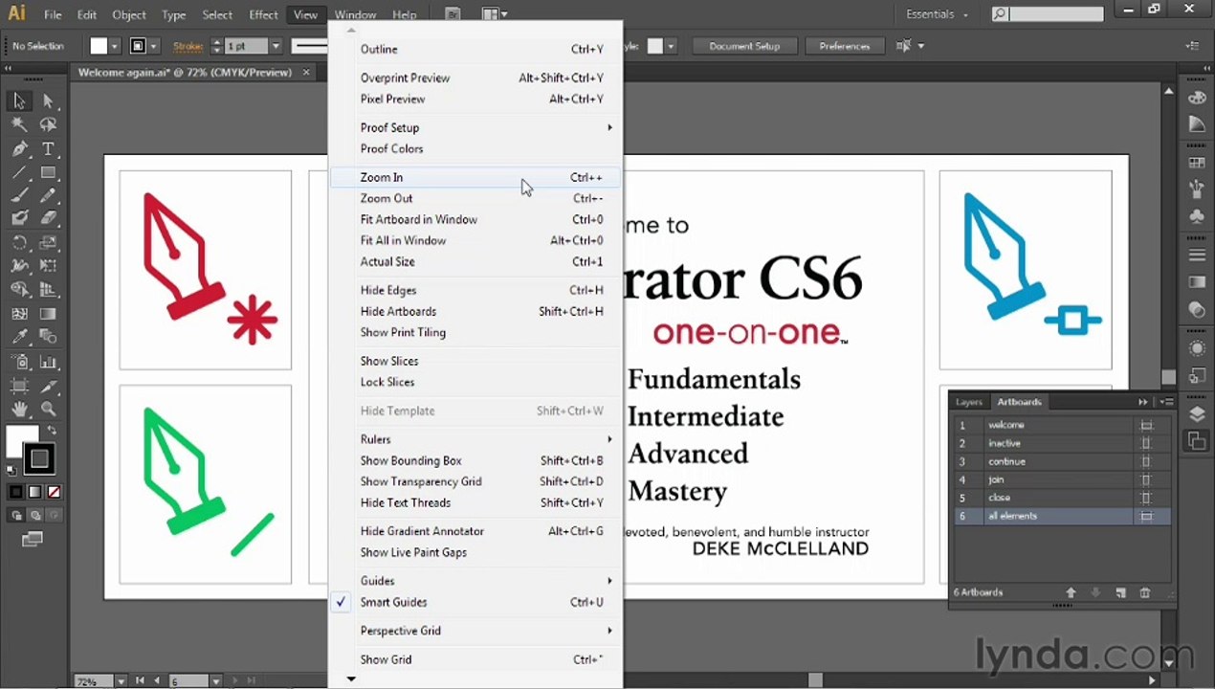Select the Type tool
Image resolution: width=1215 pixels, height=689 pixels.
[x=48, y=149]
